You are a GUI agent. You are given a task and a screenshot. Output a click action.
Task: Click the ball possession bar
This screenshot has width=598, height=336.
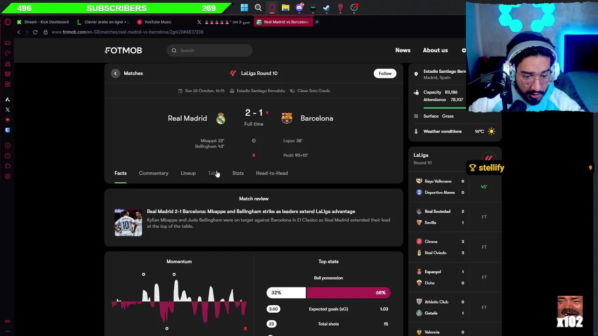tap(328, 293)
